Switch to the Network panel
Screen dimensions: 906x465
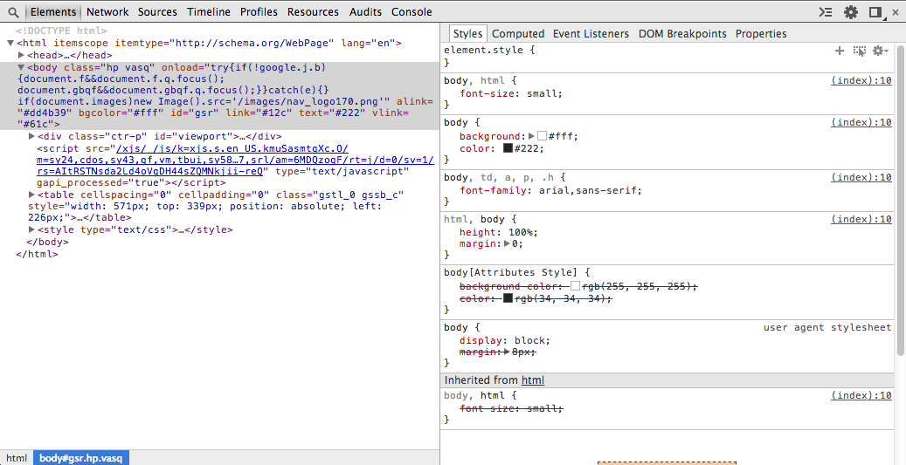pyautogui.click(x=107, y=11)
